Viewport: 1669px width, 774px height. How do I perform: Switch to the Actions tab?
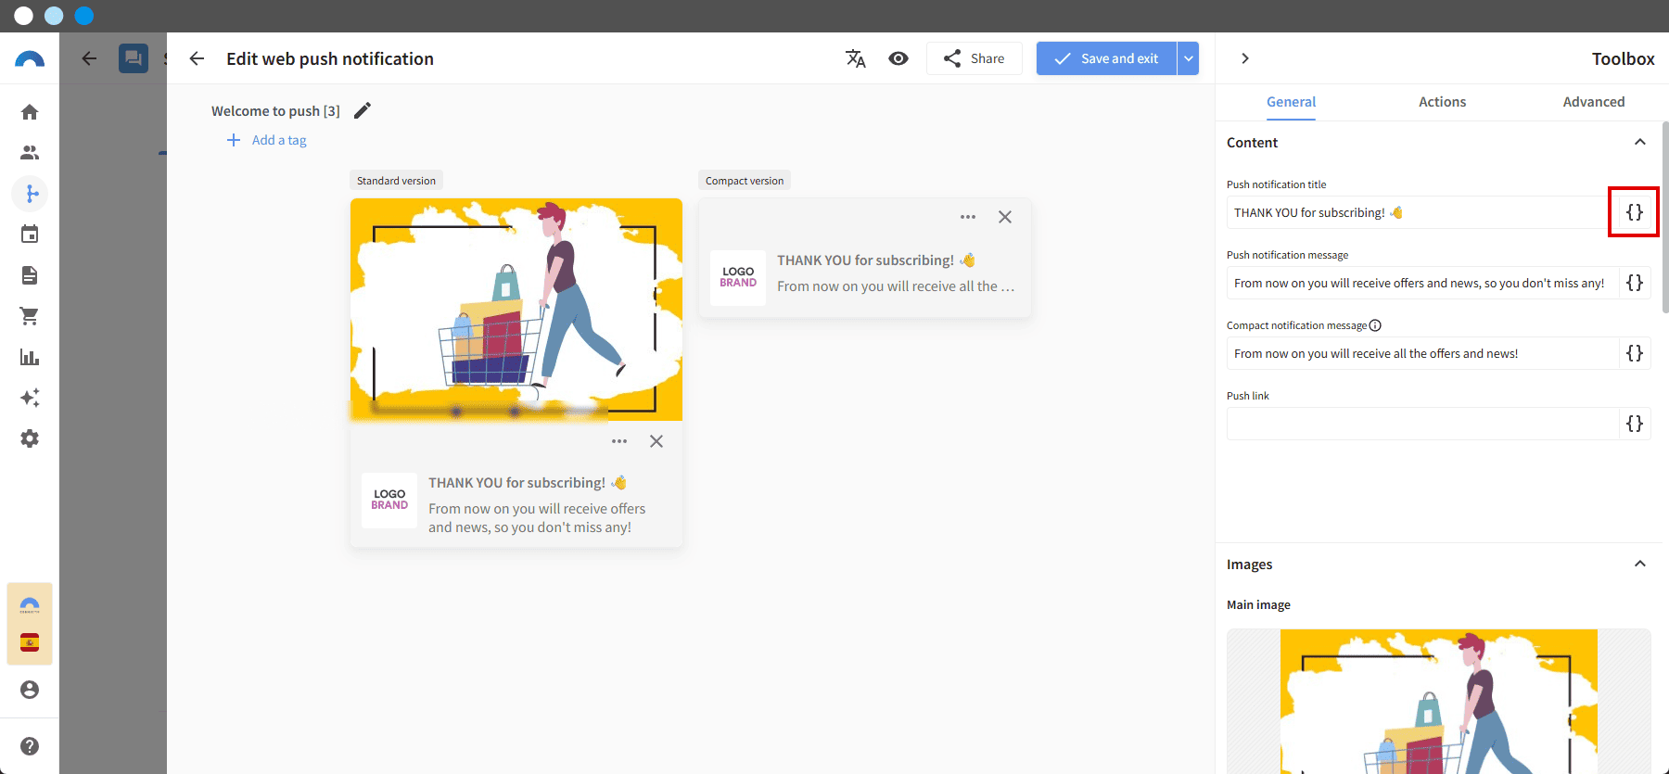[x=1442, y=102]
